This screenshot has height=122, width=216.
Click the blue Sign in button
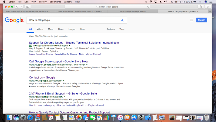point(202,20)
